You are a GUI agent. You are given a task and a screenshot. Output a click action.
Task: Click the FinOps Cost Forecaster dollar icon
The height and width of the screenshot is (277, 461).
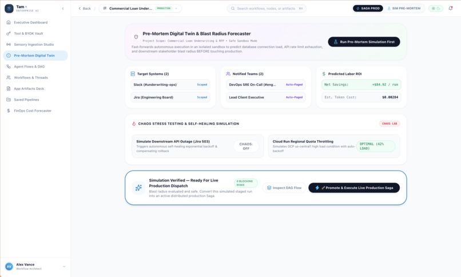coord(9,110)
